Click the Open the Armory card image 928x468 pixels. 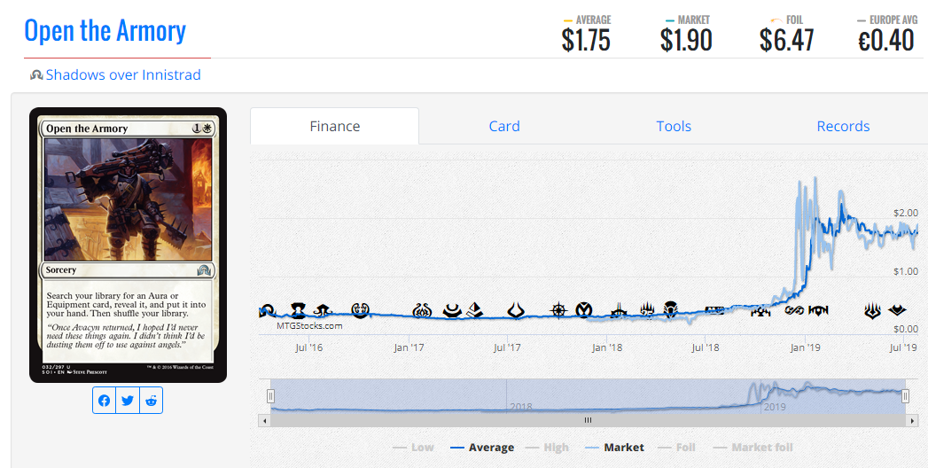pyautogui.click(x=128, y=245)
